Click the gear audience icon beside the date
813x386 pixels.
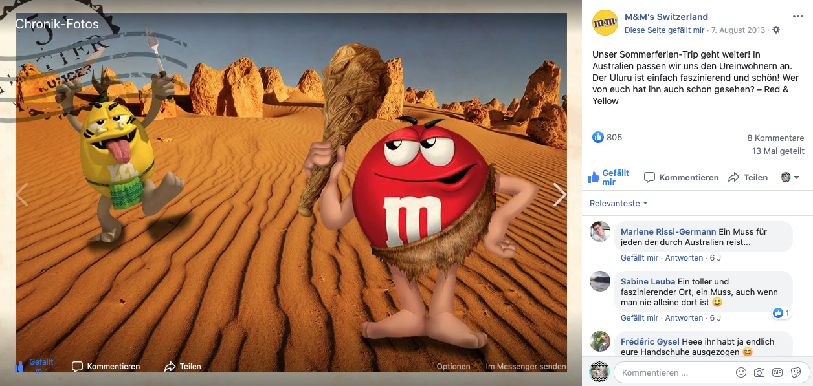click(x=776, y=30)
